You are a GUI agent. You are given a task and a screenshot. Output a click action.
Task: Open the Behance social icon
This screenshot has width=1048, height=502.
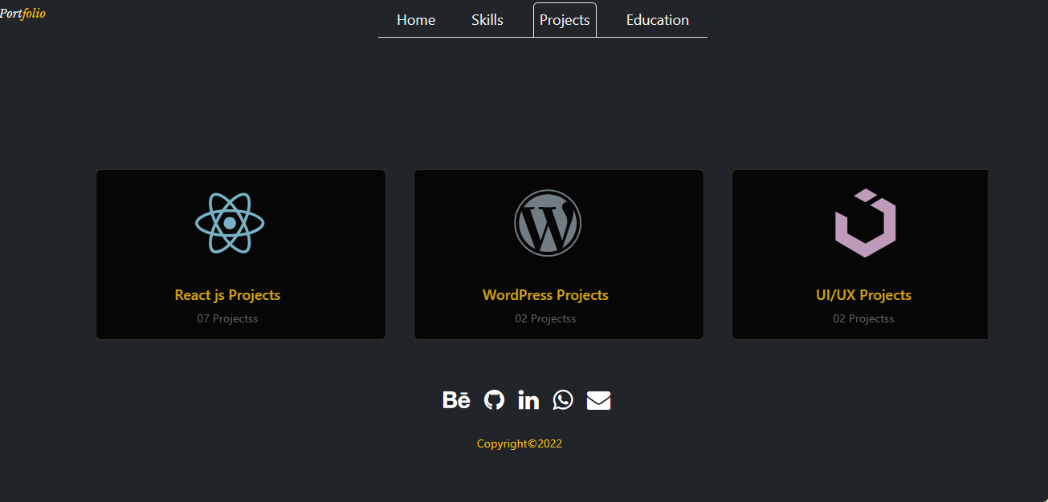coord(456,399)
